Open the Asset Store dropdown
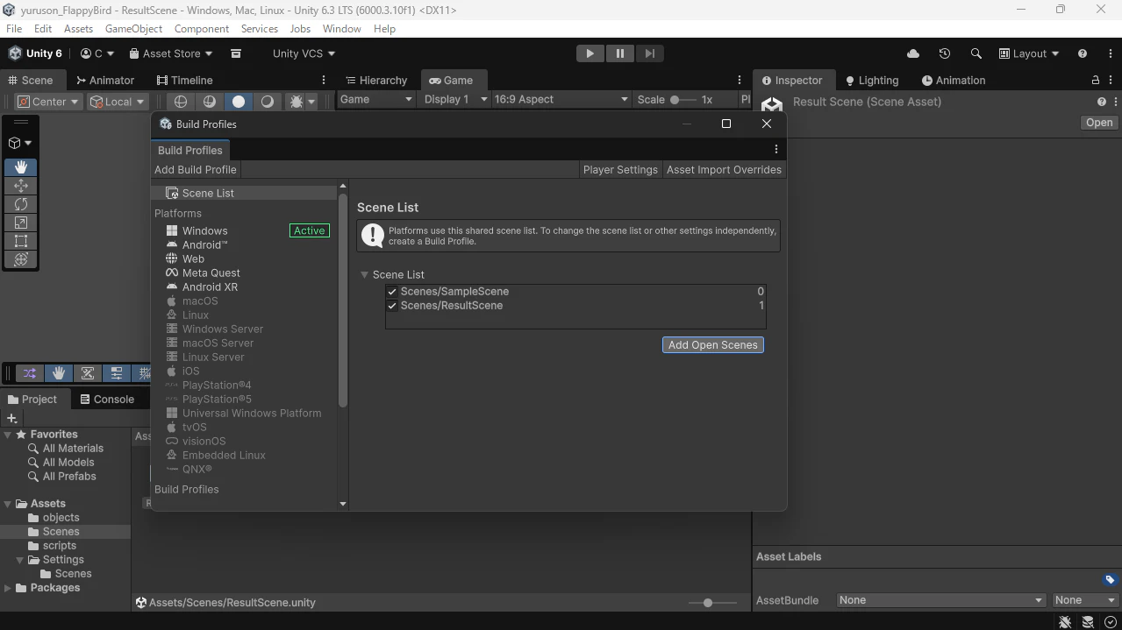The image size is (1122, 630). click(171, 53)
